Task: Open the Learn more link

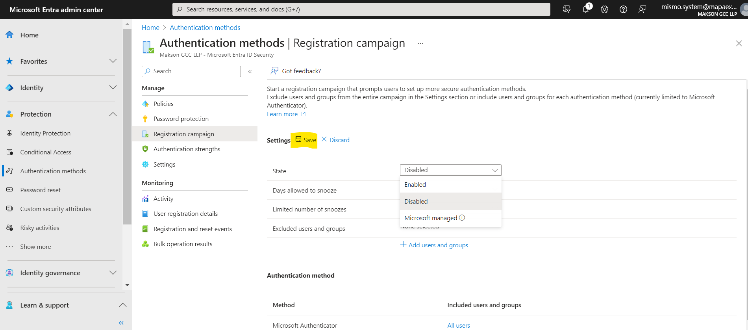Action: point(286,114)
